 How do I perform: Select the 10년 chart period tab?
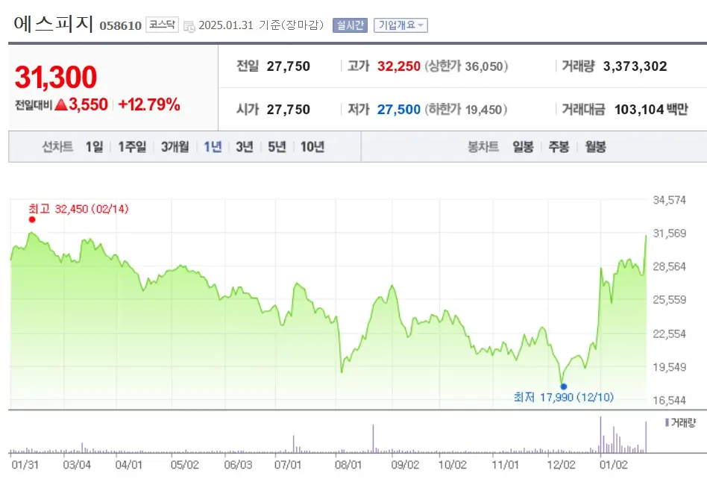tap(312, 147)
